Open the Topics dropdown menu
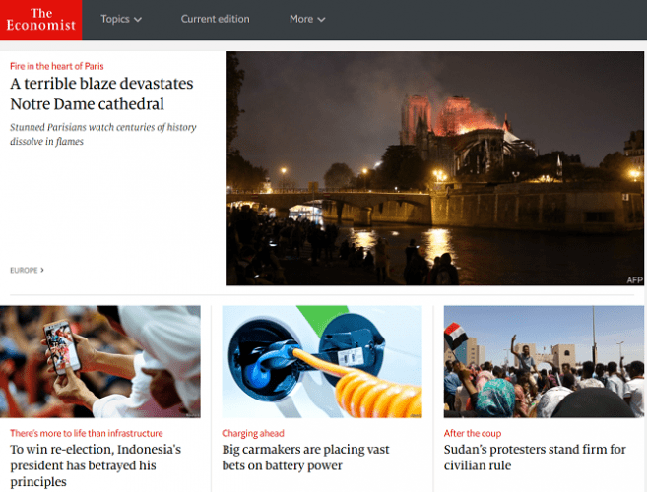The height and width of the screenshot is (492, 647). pyautogui.click(x=121, y=19)
